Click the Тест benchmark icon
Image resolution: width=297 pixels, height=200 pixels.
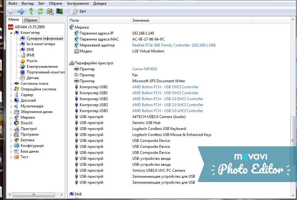point(17,157)
